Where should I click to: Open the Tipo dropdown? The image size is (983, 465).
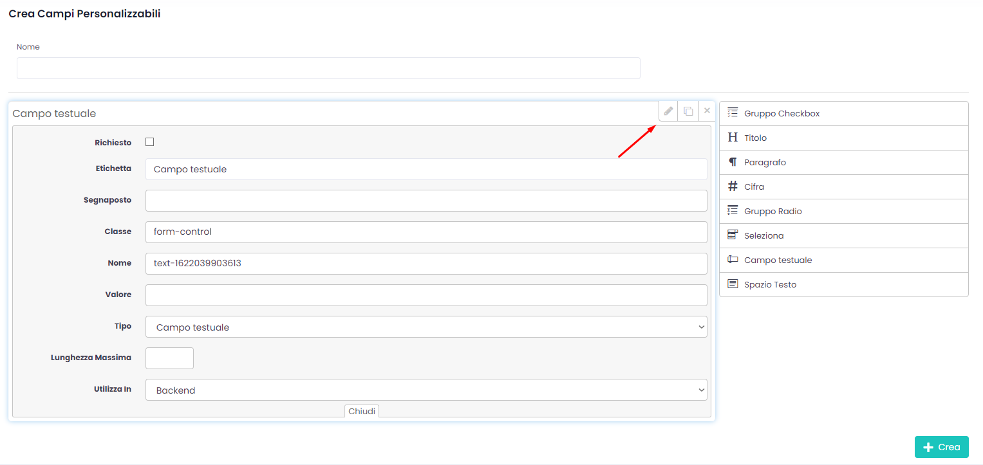coord(426,327)
